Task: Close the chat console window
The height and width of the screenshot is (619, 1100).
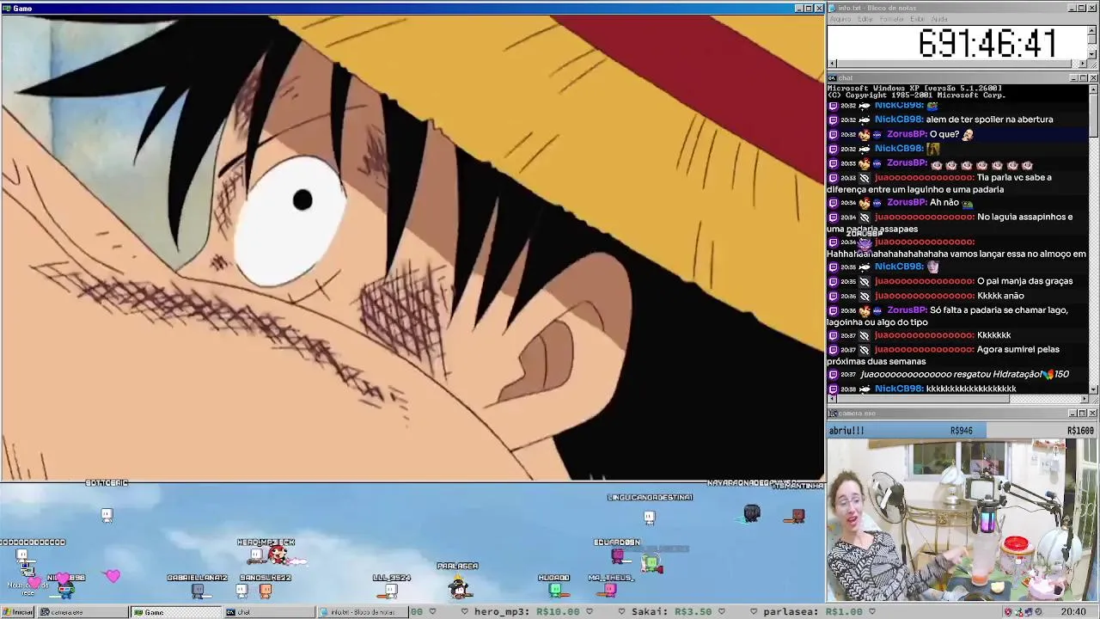Action: 1093,78
